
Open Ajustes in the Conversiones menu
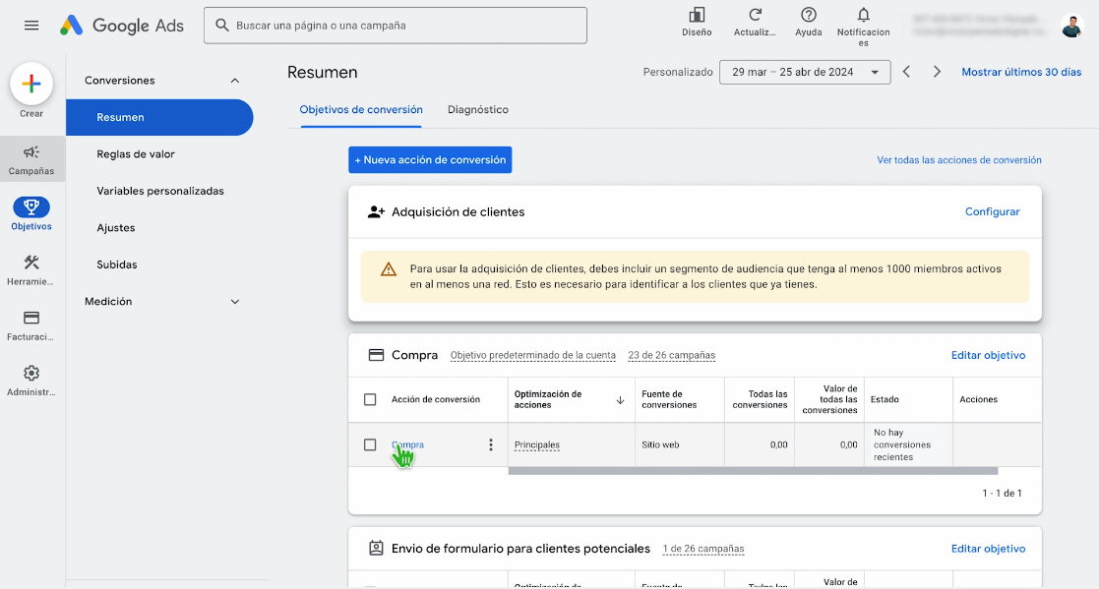[x=116, y=227]
